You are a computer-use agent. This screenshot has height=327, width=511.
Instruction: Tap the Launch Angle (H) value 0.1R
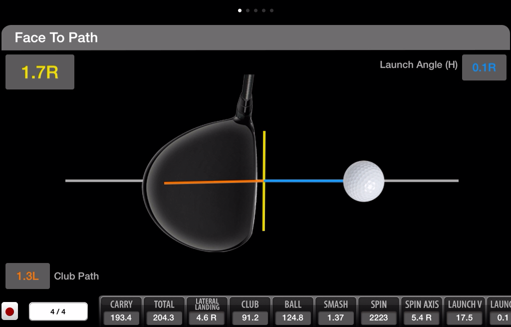tap(484, 67)
